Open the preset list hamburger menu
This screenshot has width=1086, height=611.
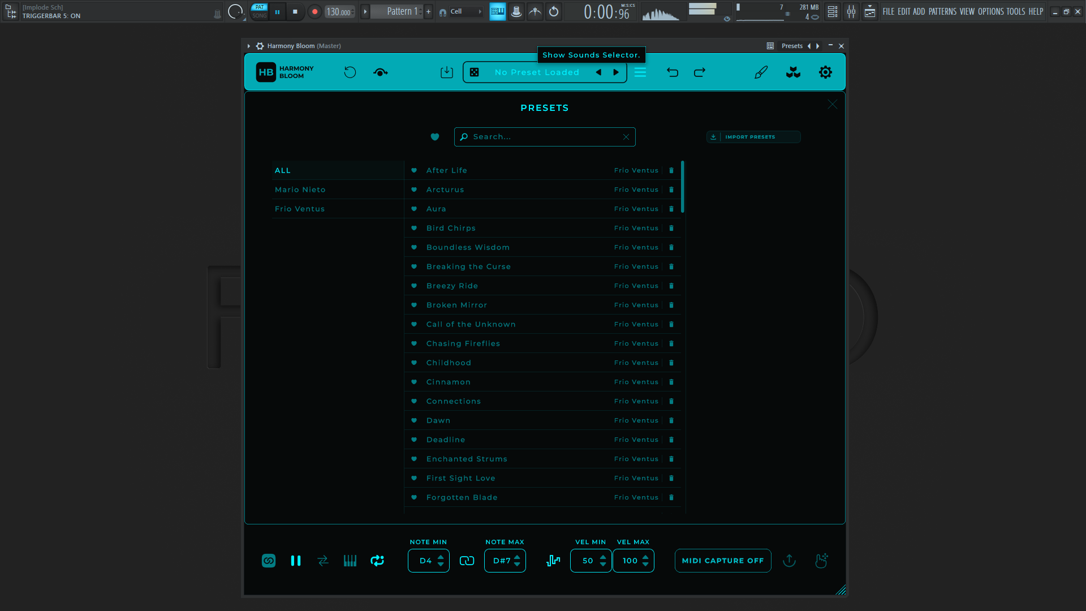coord(640,72)
